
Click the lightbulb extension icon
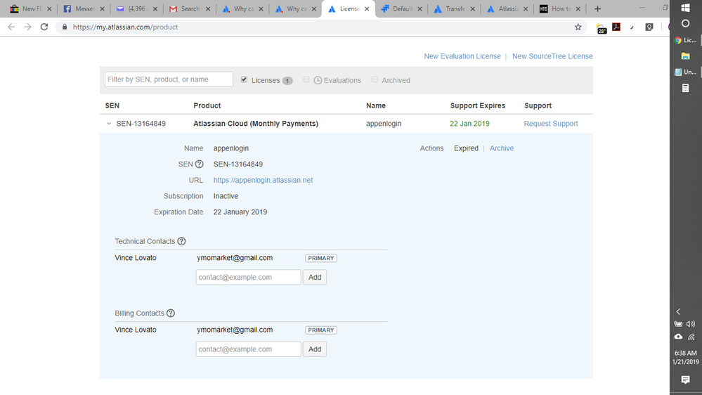649,27
